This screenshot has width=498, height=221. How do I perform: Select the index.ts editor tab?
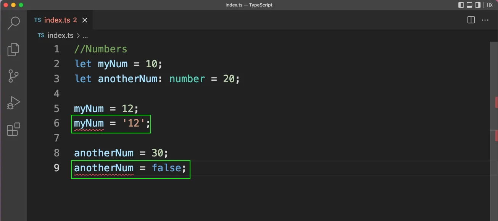(60, 20)
